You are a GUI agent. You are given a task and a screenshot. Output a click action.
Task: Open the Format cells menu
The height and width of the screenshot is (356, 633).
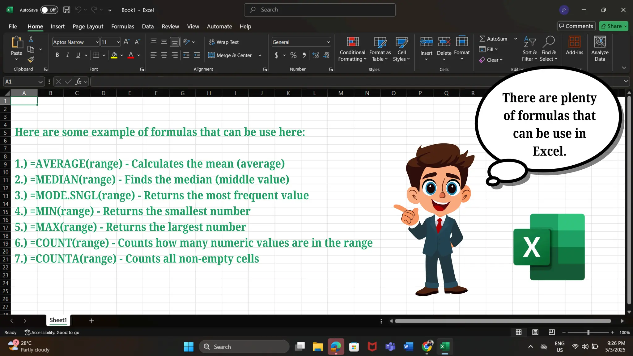[462, 48]
